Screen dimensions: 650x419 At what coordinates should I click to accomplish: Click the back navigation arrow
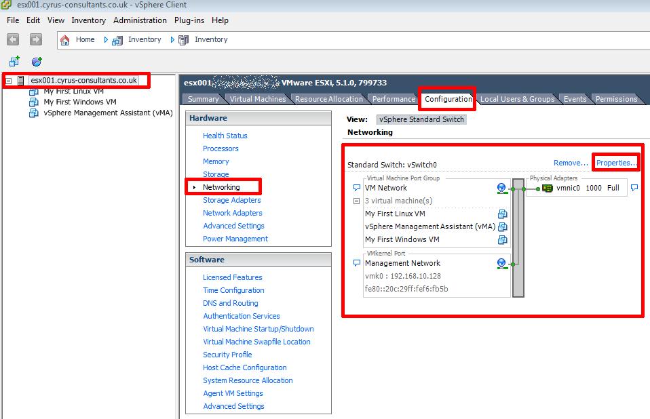pos(13,39)
